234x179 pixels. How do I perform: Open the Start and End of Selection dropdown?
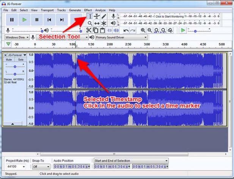click(131, 161)
